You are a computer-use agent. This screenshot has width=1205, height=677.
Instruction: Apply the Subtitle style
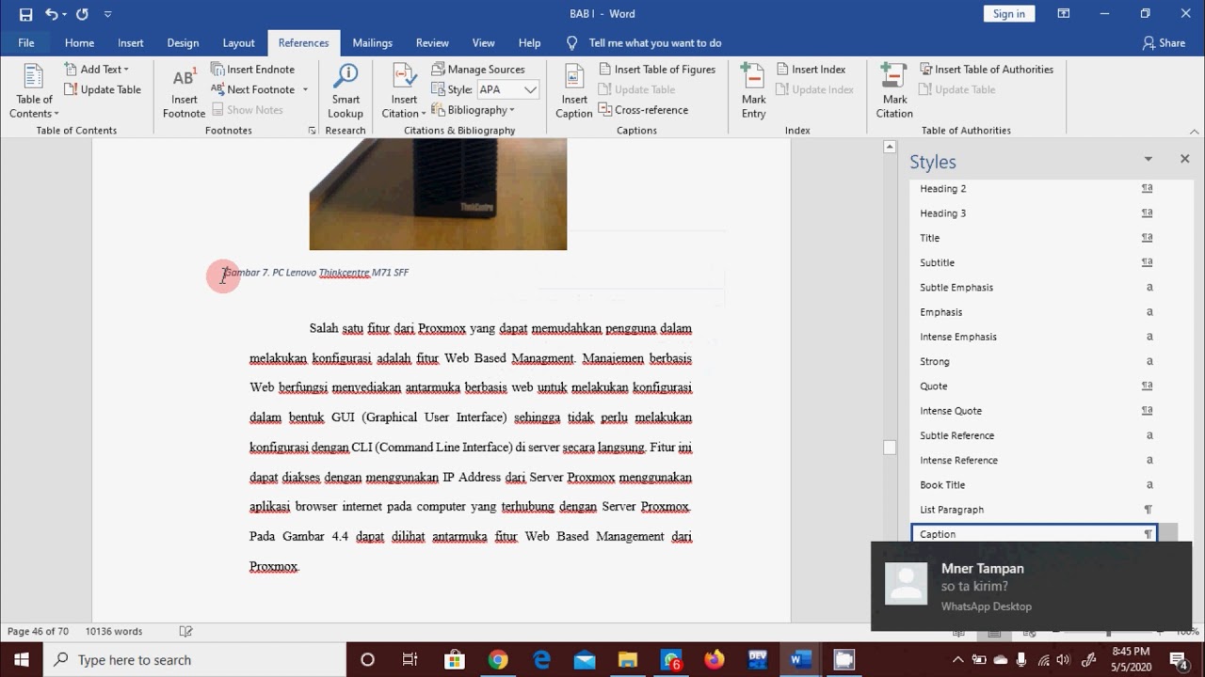1036,262
